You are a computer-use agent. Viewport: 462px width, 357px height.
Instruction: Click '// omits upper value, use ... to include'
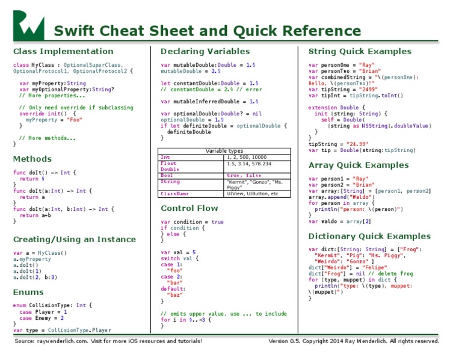coord(224,314)
